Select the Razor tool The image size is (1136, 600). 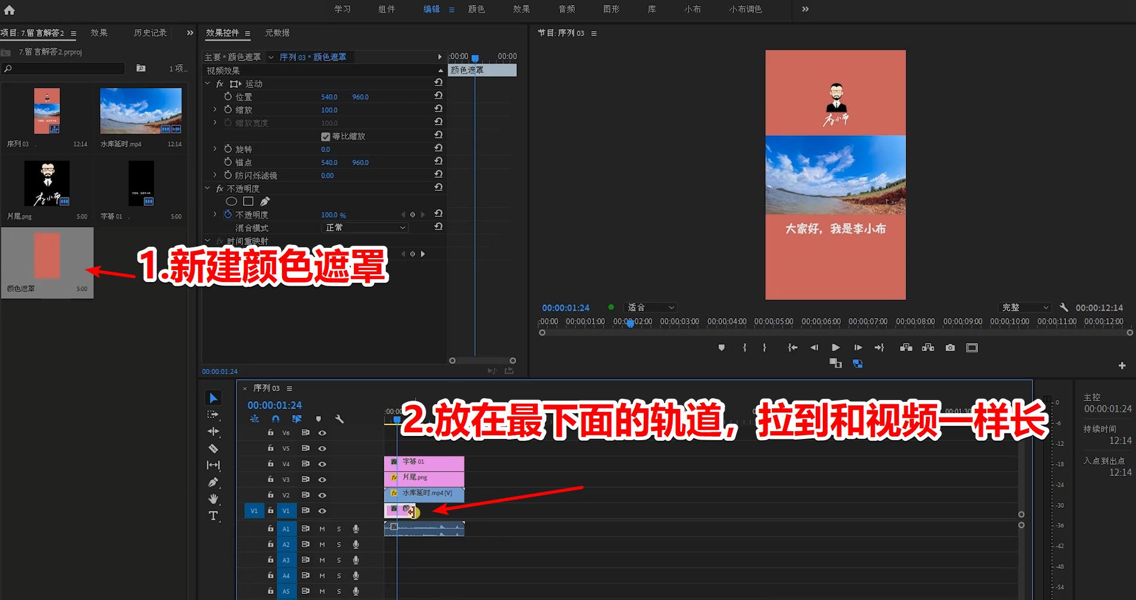213,449
